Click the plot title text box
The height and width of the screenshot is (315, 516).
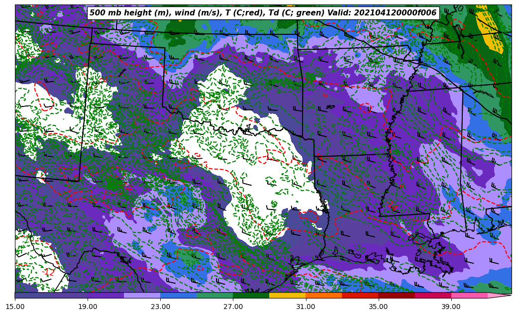(x=263, y=13)
